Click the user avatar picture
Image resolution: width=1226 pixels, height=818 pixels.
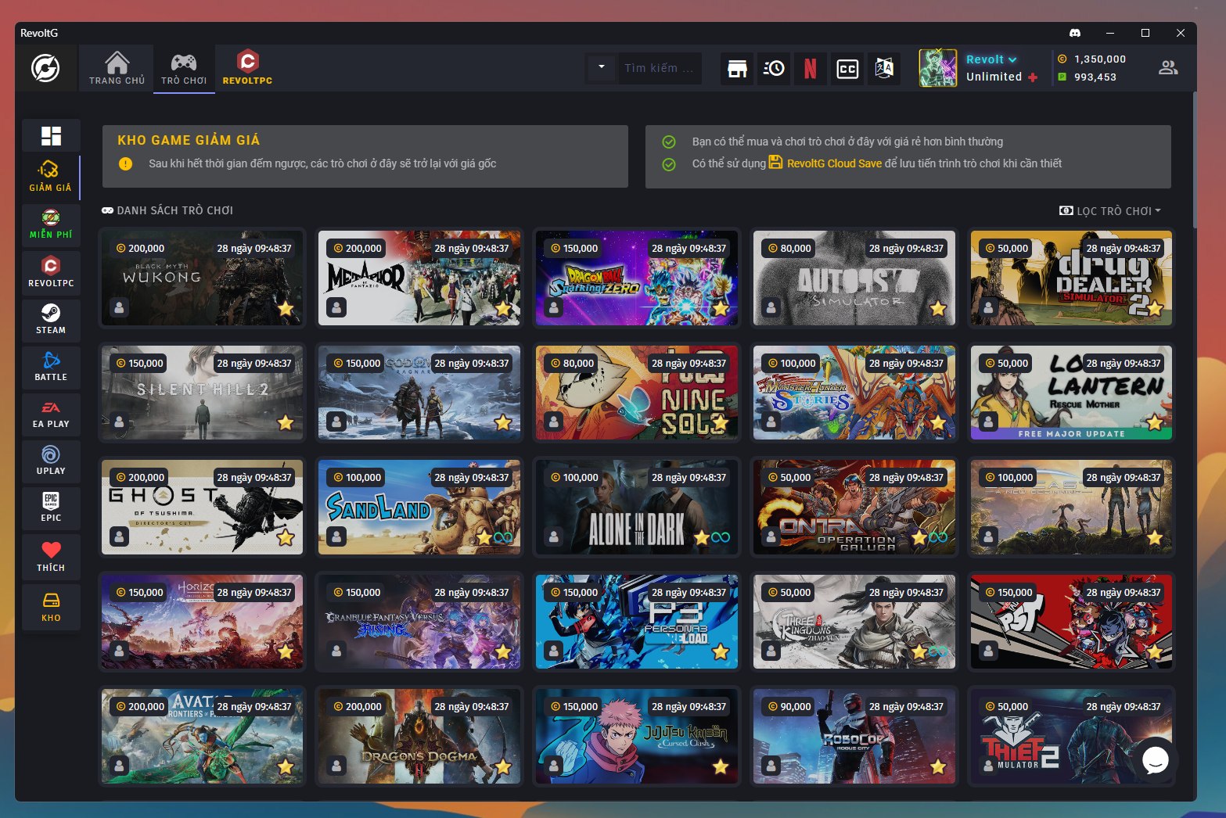coord(937,68)
